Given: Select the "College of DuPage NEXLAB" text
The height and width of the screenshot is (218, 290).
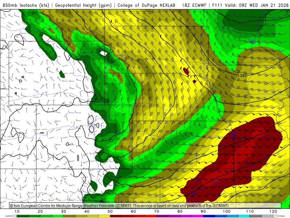Looking at the screenshot, I should point(146,5).
